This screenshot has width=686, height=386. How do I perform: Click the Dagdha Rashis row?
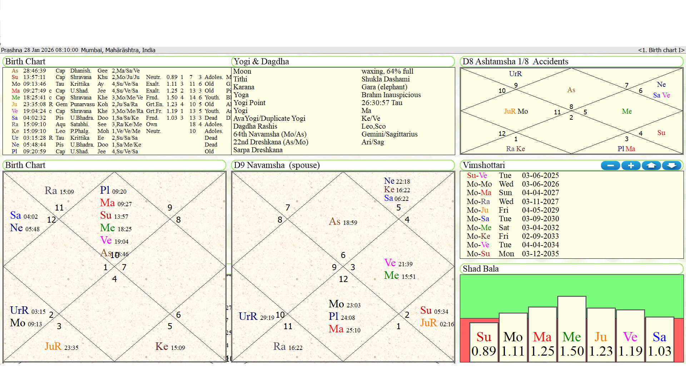tap(255, 126)
